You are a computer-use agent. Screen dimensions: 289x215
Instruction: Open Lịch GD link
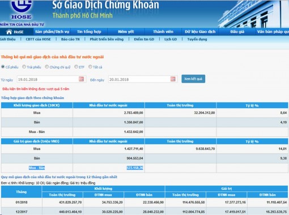(x=171, y=39)
